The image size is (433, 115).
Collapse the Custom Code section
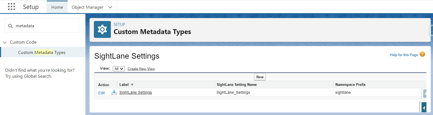click(x=5, y=42)
